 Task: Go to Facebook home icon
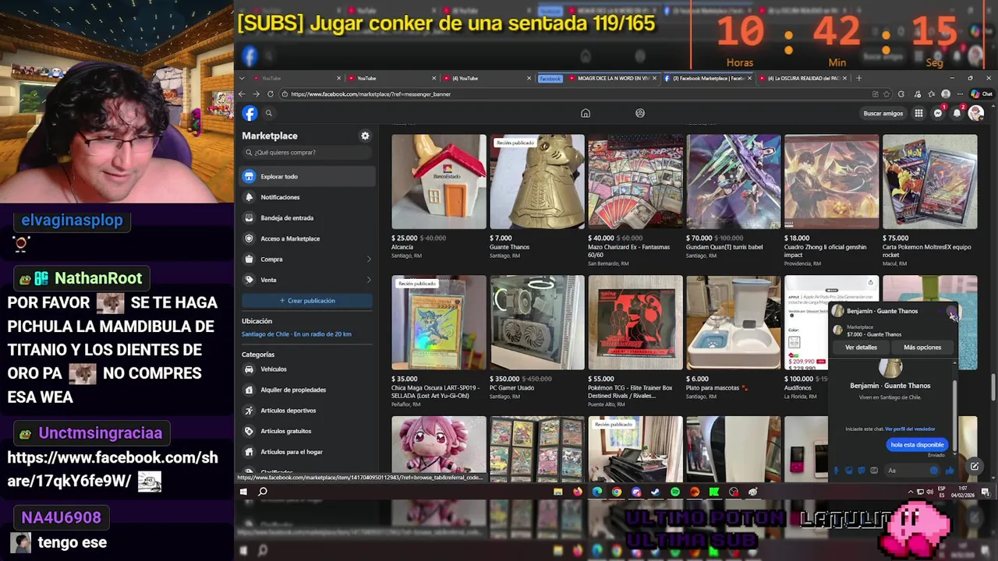coord(586,113)
